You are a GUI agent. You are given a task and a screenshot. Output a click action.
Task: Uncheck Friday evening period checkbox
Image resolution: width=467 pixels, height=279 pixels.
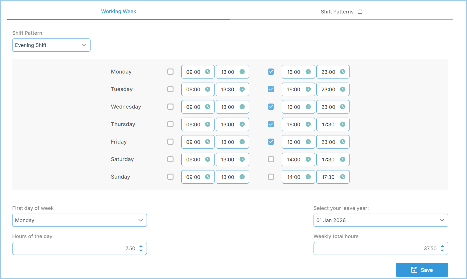point(271,142)
